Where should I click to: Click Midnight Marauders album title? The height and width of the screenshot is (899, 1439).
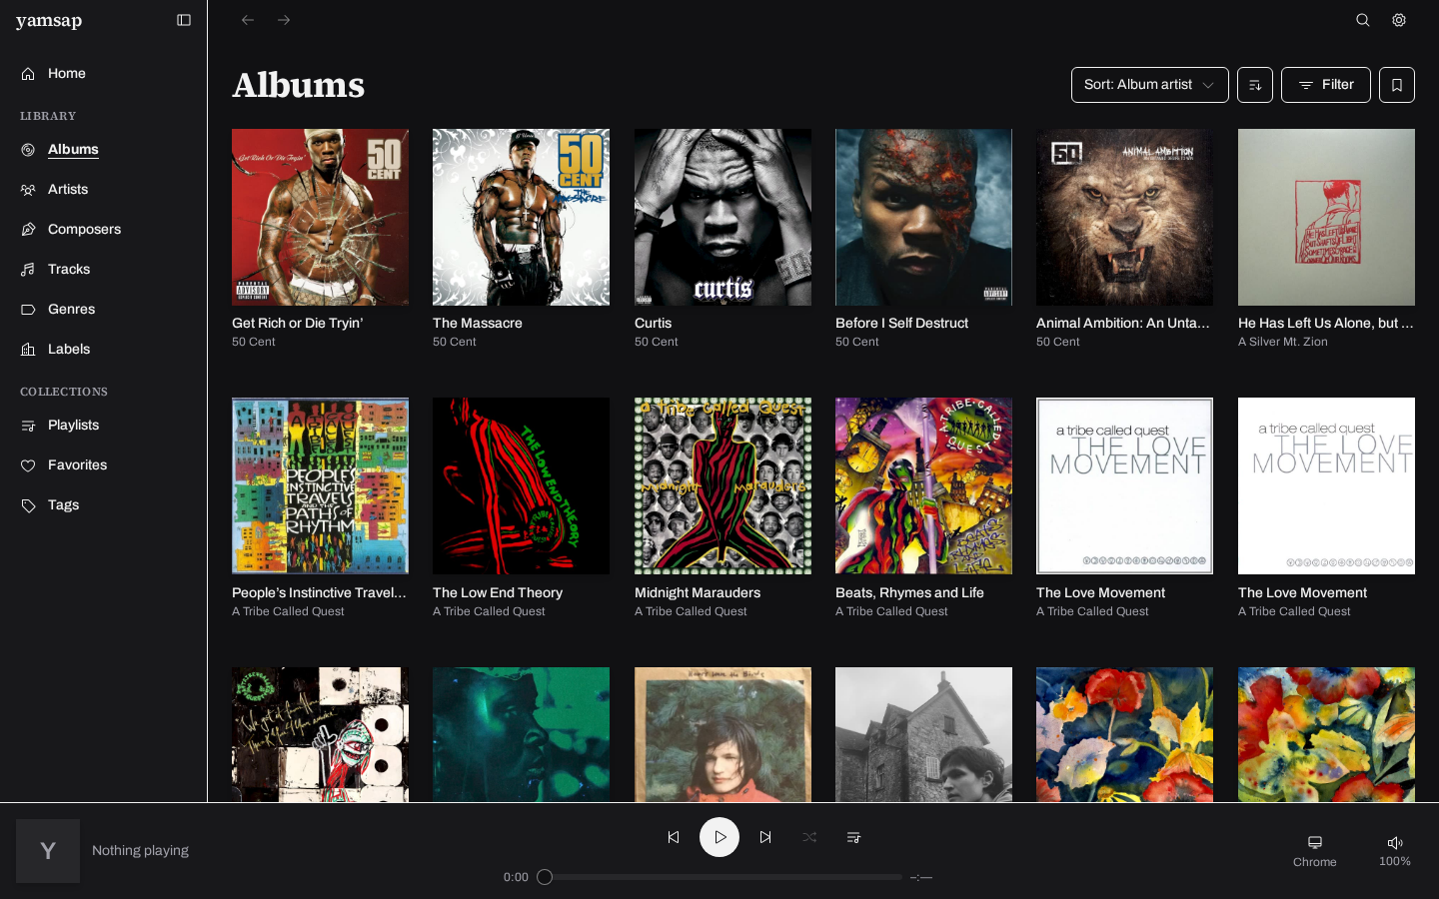(x=698, y=593)
